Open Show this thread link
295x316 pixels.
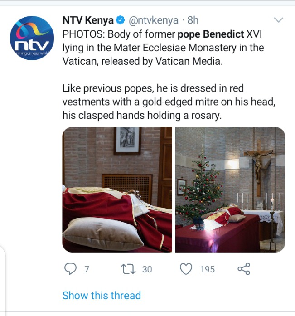(x=102, y=296)
